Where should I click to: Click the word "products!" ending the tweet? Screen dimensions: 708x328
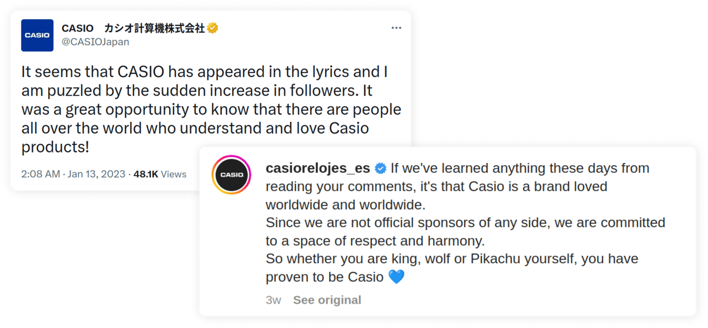click(55, 147)
